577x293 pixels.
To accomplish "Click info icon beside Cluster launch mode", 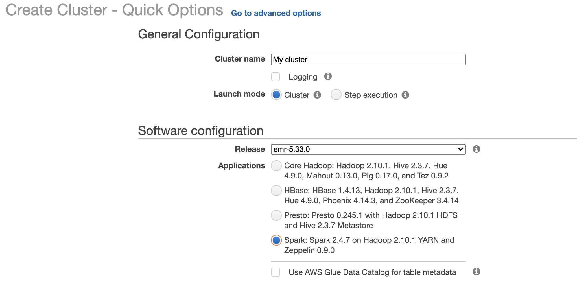I will coord(317,95).
